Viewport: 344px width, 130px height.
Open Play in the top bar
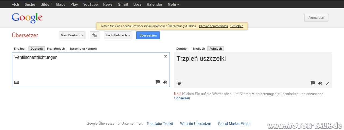pyautogui.click(x=74, y=4)
